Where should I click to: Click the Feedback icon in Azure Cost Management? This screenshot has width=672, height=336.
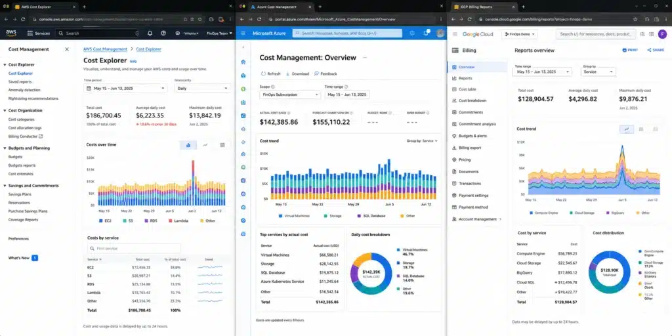(316, 73)
